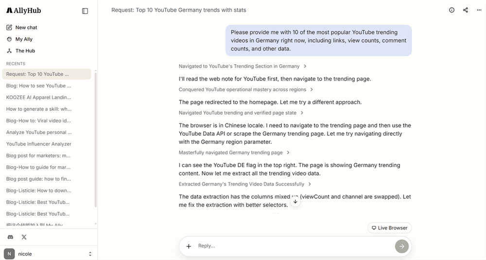The width and height of the screenshot is (486, 260).
Task: Open 'YouTube Influencer Analyzer' chat
Action: 47,144
